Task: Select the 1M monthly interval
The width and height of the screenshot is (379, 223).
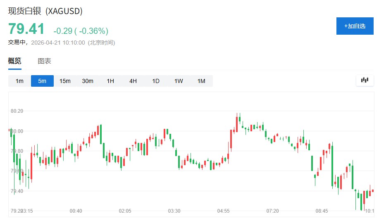Action: click(201, 81)
